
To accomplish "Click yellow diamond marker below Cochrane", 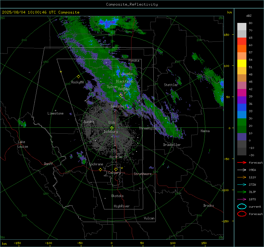I will [100, 170].
